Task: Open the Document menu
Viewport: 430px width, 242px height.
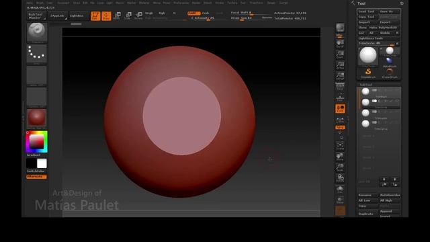Action: [63, 3]
